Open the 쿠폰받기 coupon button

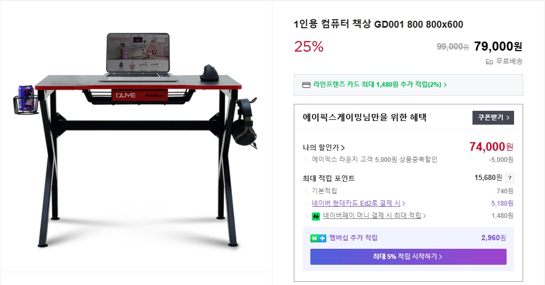[493, 118]
